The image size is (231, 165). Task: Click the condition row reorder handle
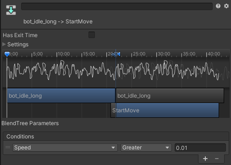[x=8, y=148]
